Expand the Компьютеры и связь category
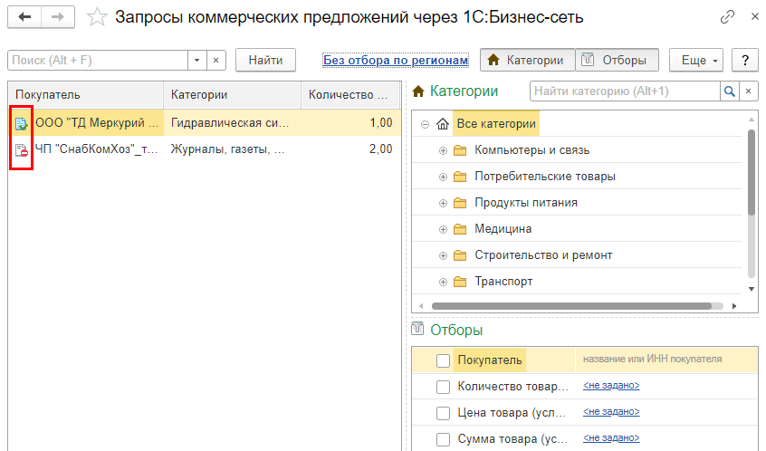Screen dimensions: 766x451 point(444,150)
